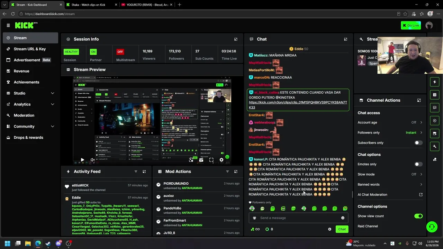Open chat settings gear icon
Viewport: 443px width, 249px height.
tap(329, 229)
